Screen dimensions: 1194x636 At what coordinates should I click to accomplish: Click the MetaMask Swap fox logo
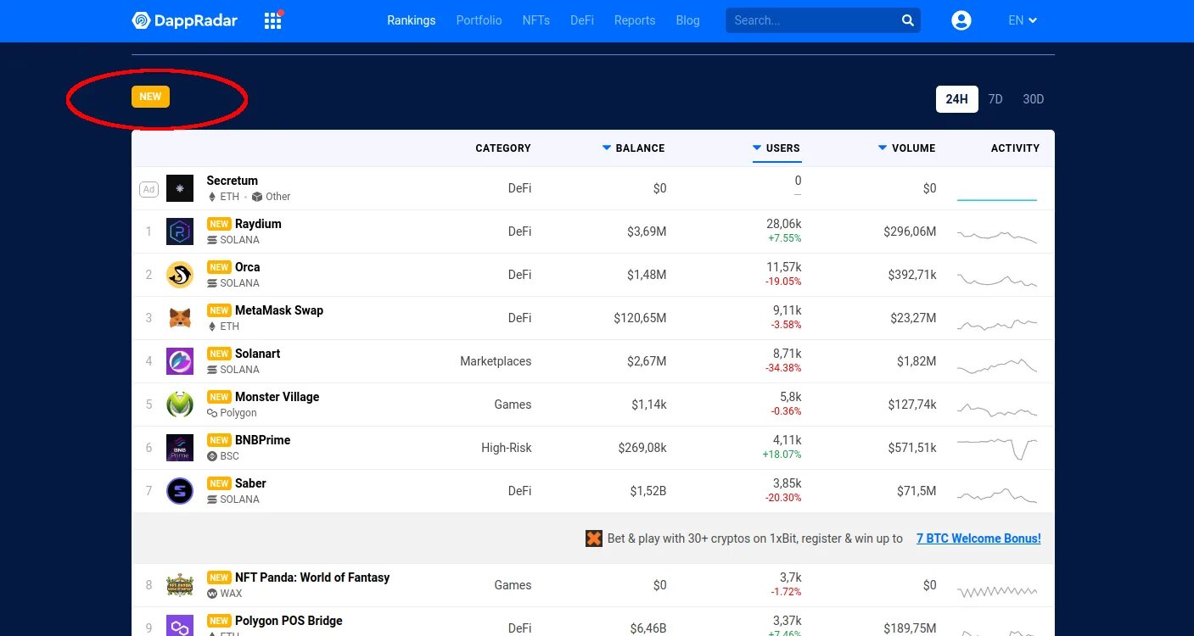tap(180, 318)
